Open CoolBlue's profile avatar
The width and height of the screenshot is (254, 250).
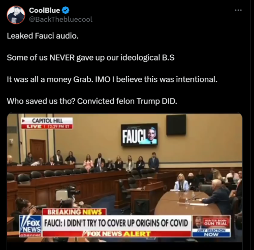tap(16, 15)
